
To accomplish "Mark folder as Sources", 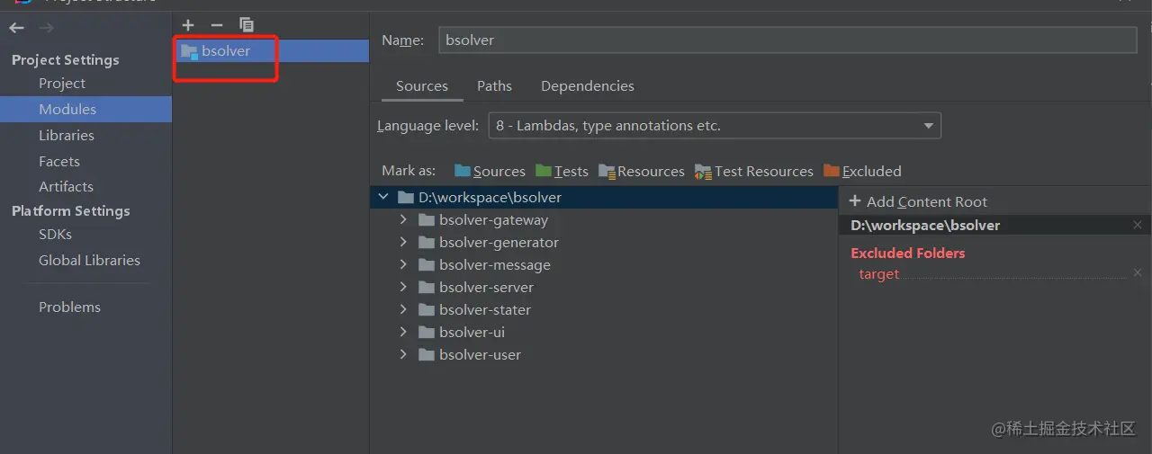I will (490, 171).
